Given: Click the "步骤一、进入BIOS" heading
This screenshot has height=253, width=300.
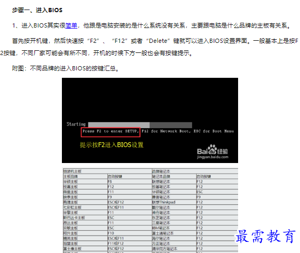Looking at the screenshot, I should pos(37,10).
